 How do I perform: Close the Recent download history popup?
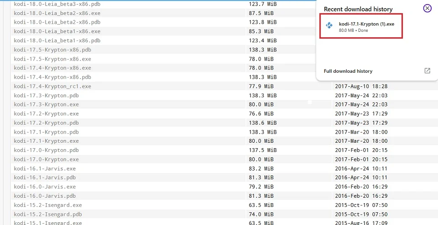[427, 8]
